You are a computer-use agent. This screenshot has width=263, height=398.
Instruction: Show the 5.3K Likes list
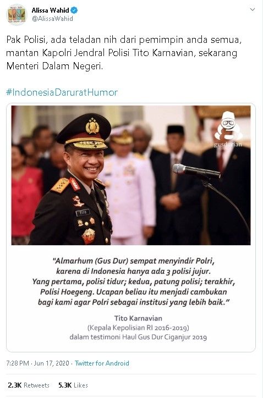tap(73, 385)
